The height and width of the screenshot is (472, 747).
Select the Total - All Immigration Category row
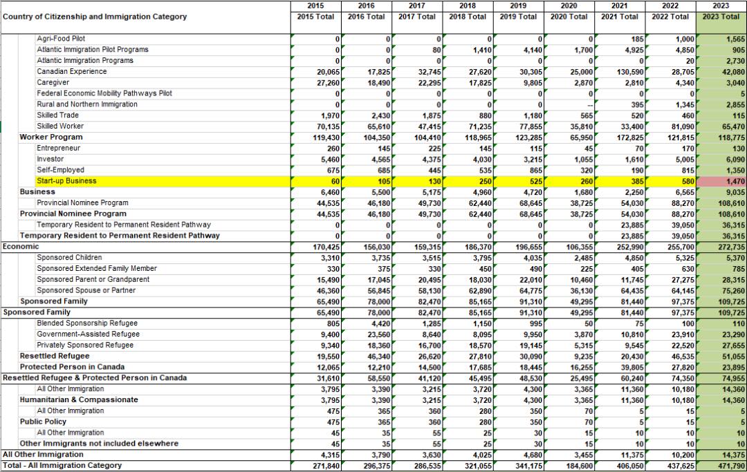(x=62, y=466)
